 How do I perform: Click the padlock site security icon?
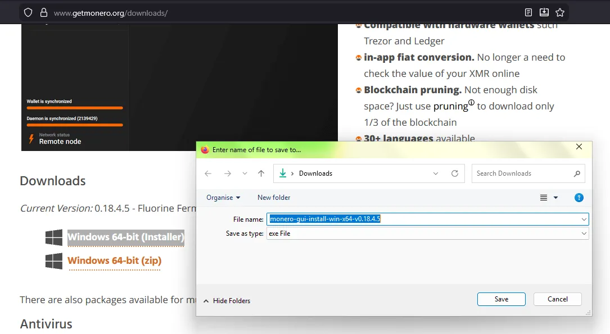click(44, 13)
